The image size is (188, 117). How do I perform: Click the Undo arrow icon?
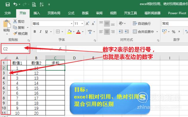15,4
